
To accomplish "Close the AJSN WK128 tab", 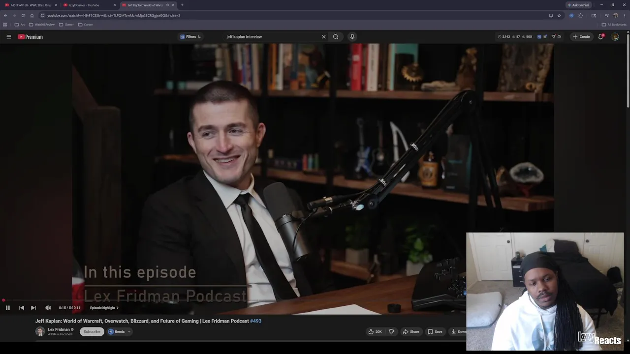I will tap(56, 5).
